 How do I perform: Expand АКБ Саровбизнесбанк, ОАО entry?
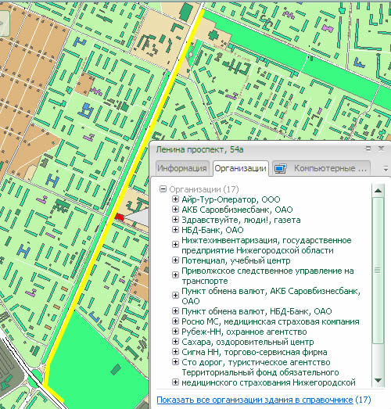[175, 210]
